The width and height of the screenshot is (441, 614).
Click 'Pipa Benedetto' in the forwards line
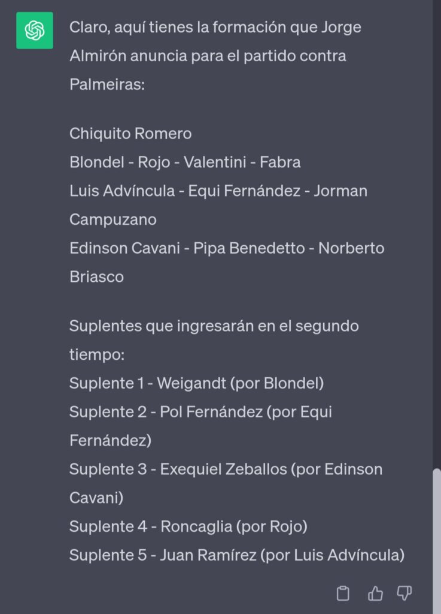coord(249,248)
